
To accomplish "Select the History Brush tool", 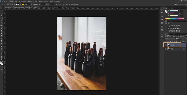I will pyautogui.click(x=2, y=33).
